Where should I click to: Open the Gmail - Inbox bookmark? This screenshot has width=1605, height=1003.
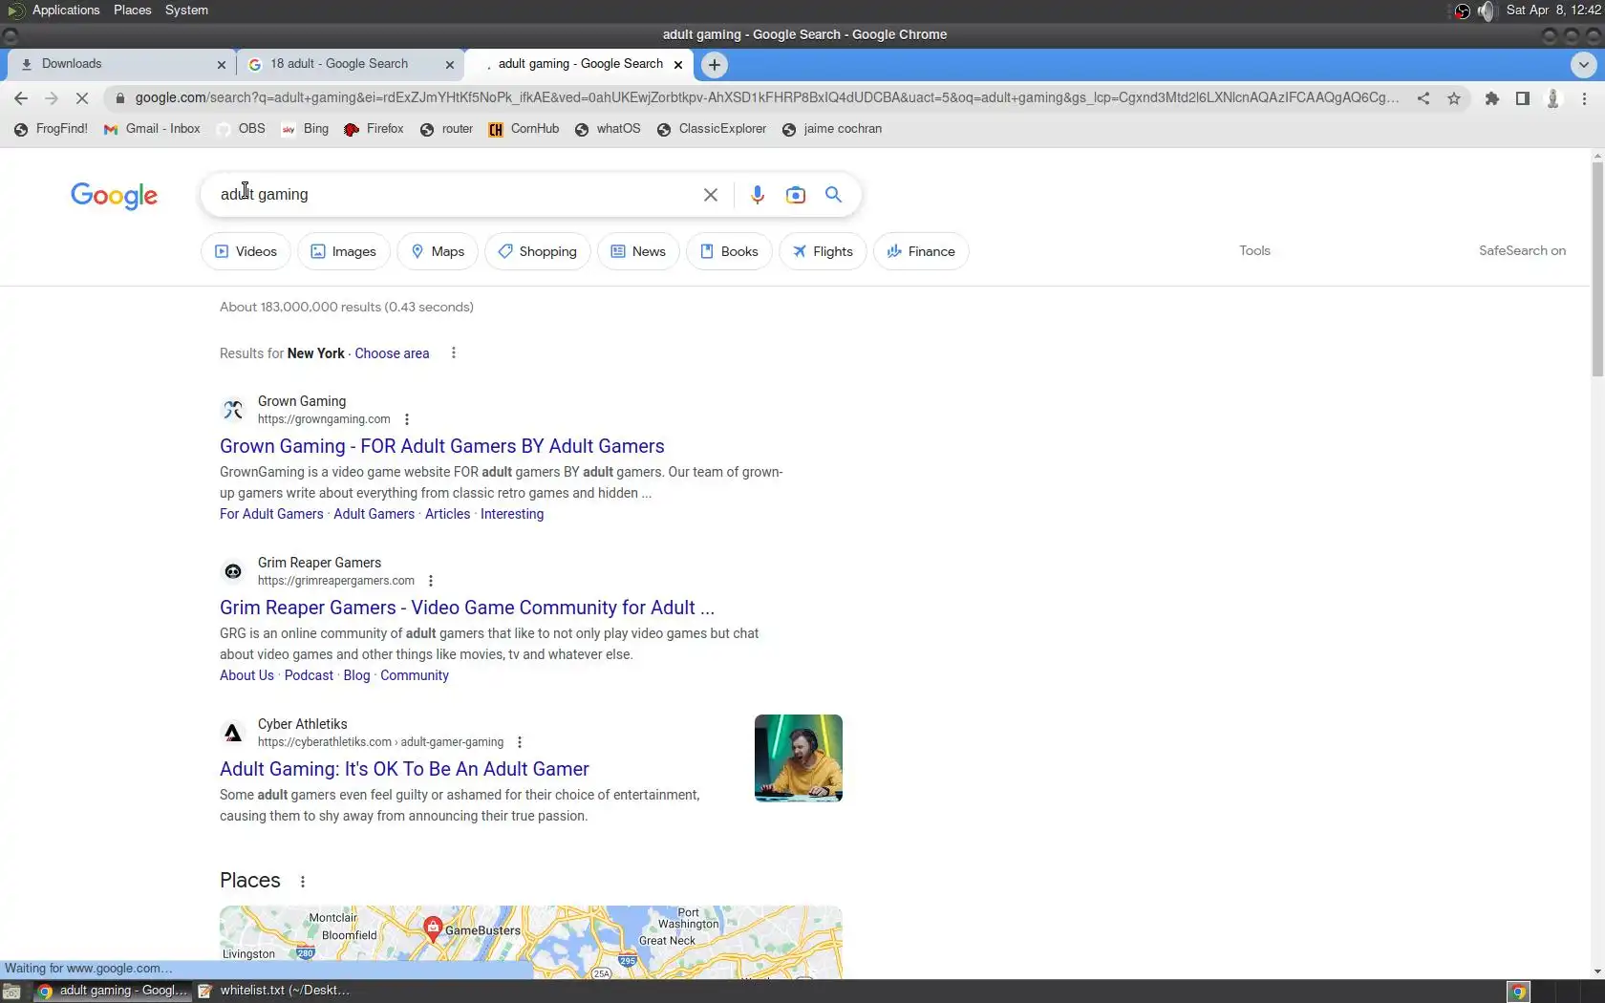coord(152,129)
